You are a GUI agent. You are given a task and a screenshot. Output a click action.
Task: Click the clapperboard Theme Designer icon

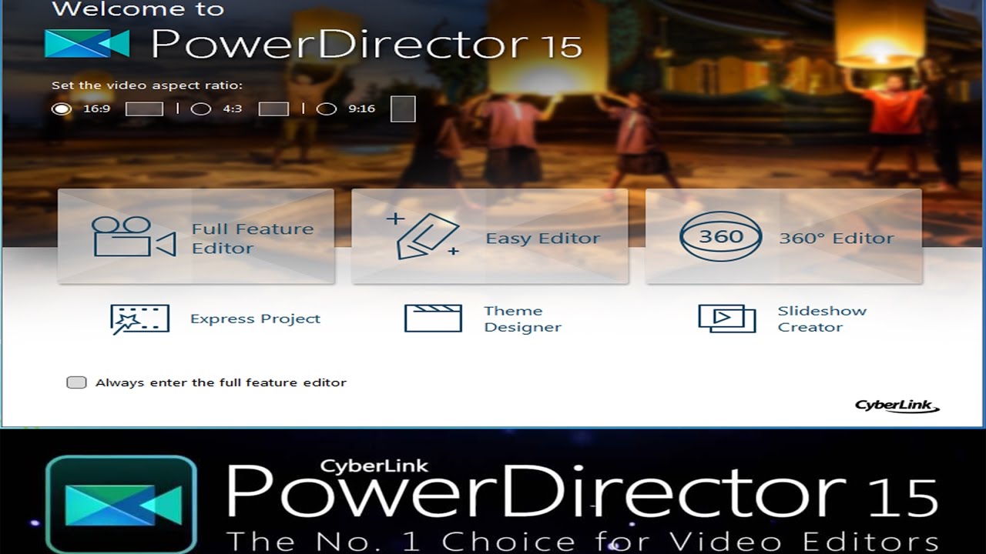coord(433,319)
